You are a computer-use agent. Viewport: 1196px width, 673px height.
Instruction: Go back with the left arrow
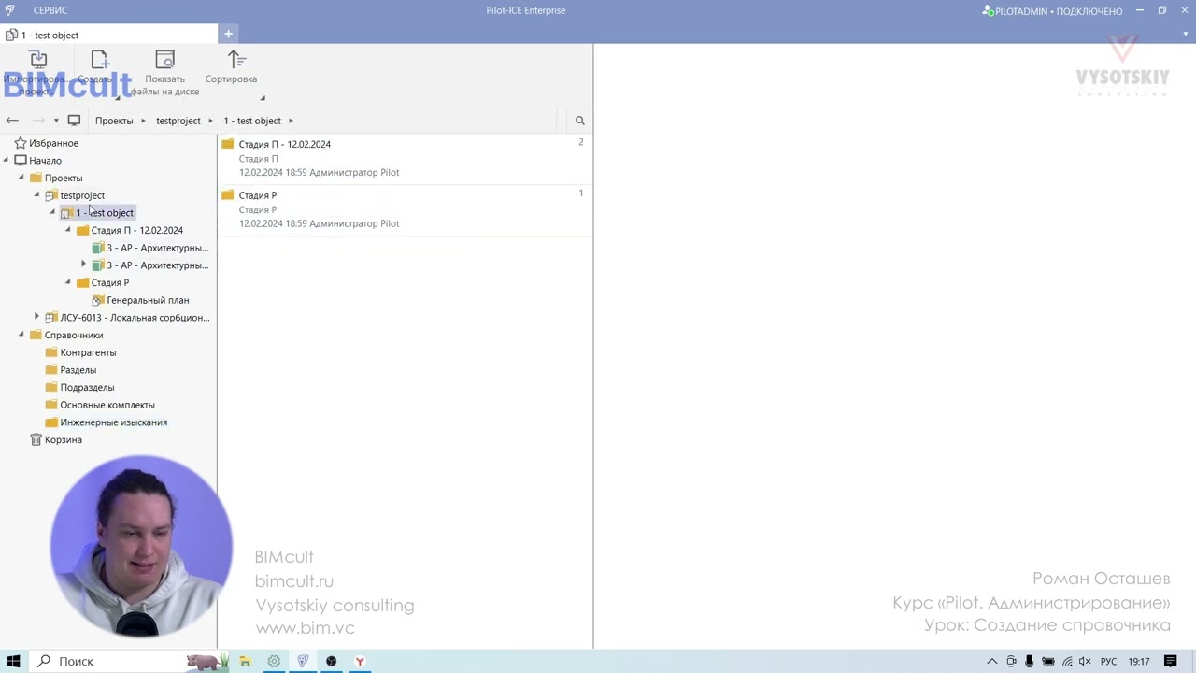coord(12,121)
